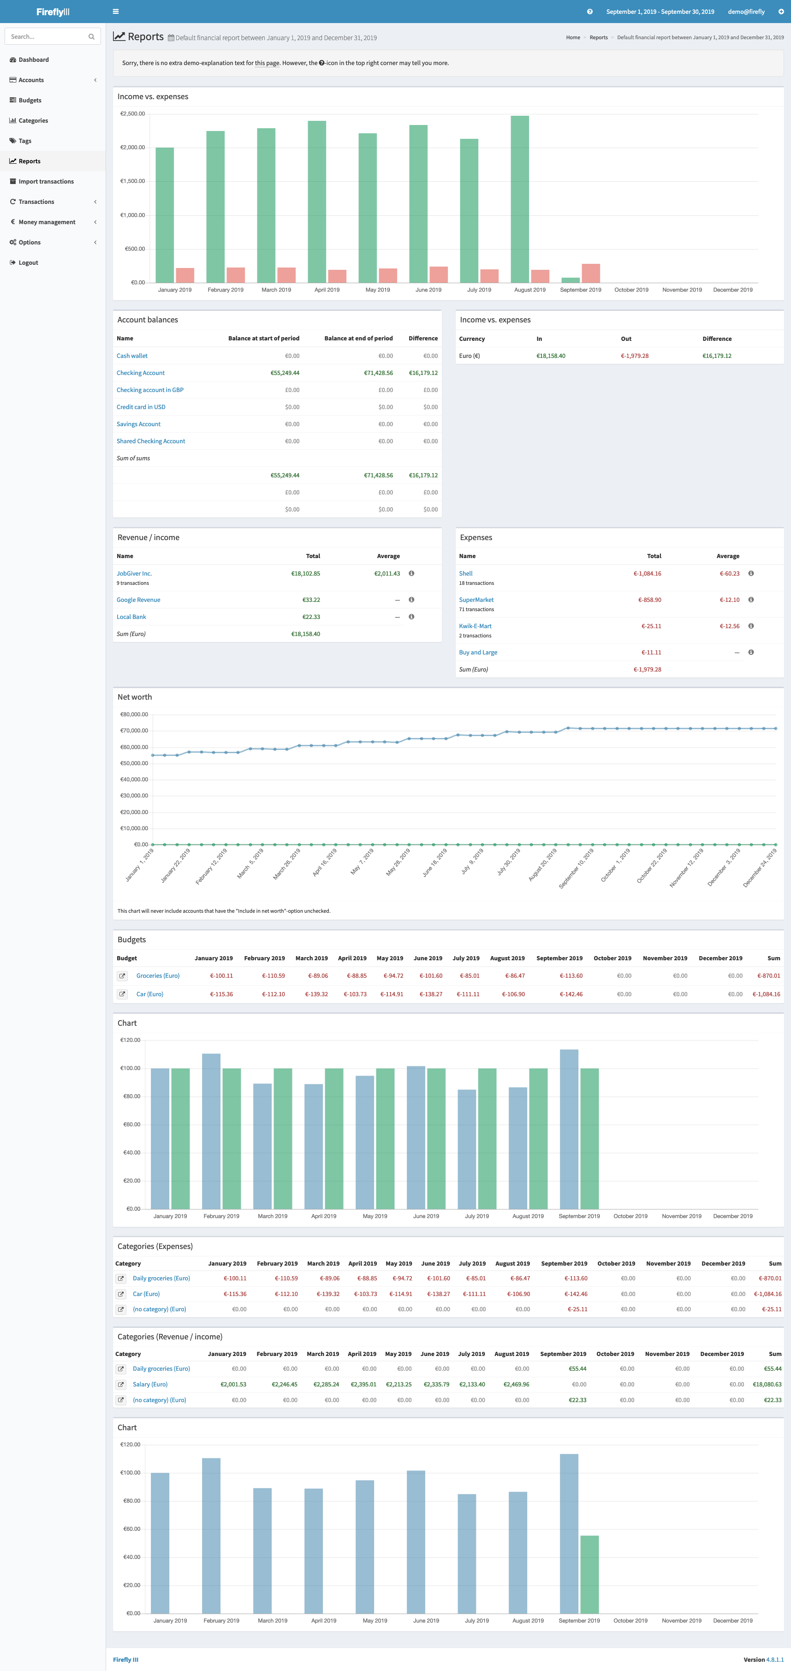The width and height of the screenshot is (791, 1671).
Task: Open the date range September 2019 selector
Action: [x=659, y=12]
